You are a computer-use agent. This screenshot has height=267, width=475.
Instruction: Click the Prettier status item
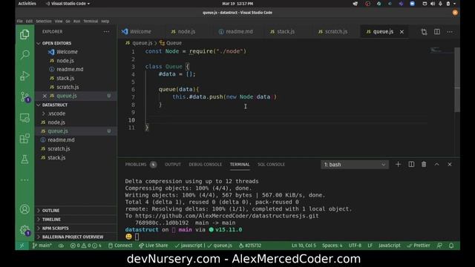[x=419, y=245]
